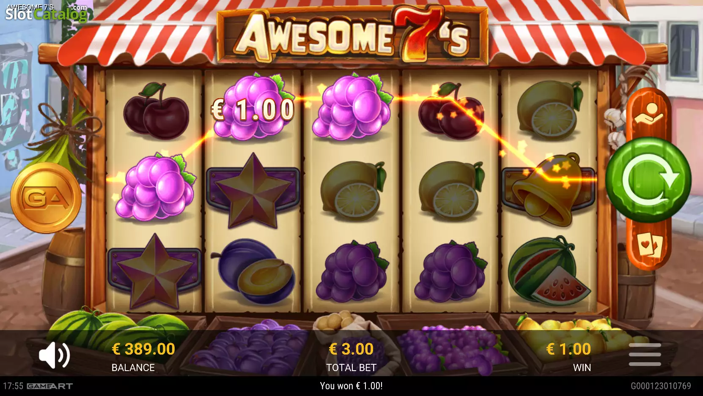Click the GameArt logo in status bar
Image resolution: width=703 pixels, height=396 pixels.
[49, 386]
